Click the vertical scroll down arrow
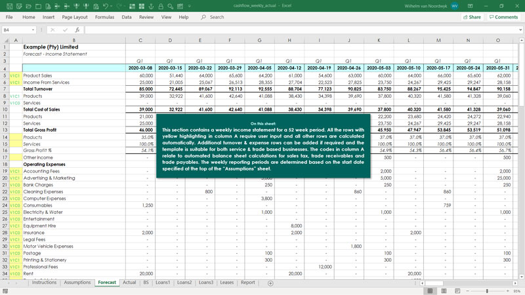The width and height of the screenshot is (525, 295). click(x=521, y=277)
